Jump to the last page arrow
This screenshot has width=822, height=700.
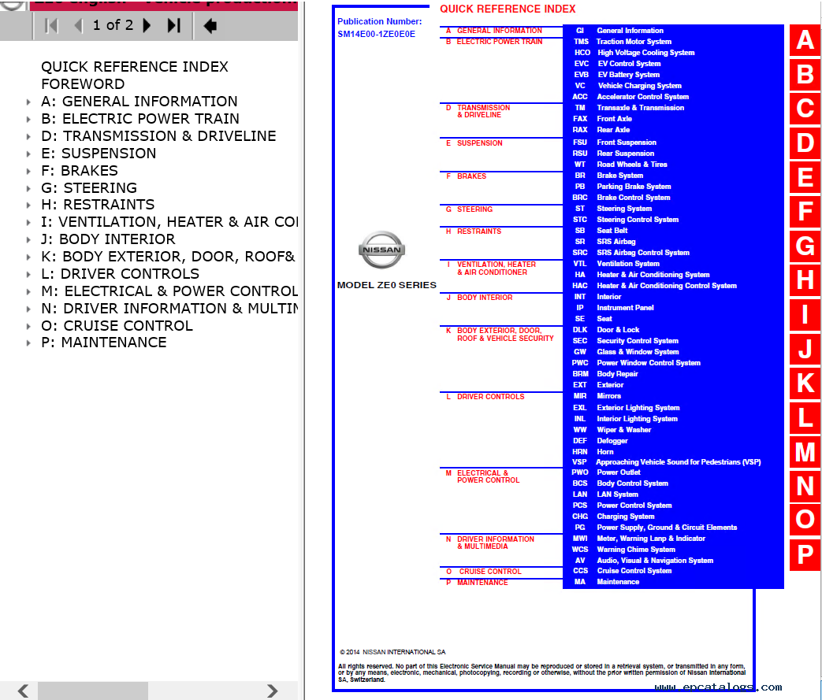pyautogui.click(x=174, y=25)
